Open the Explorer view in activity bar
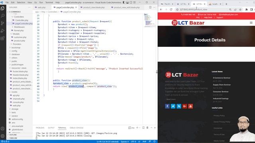The height and width of the screenshot is (143, 255). click(x=3, y=8)
